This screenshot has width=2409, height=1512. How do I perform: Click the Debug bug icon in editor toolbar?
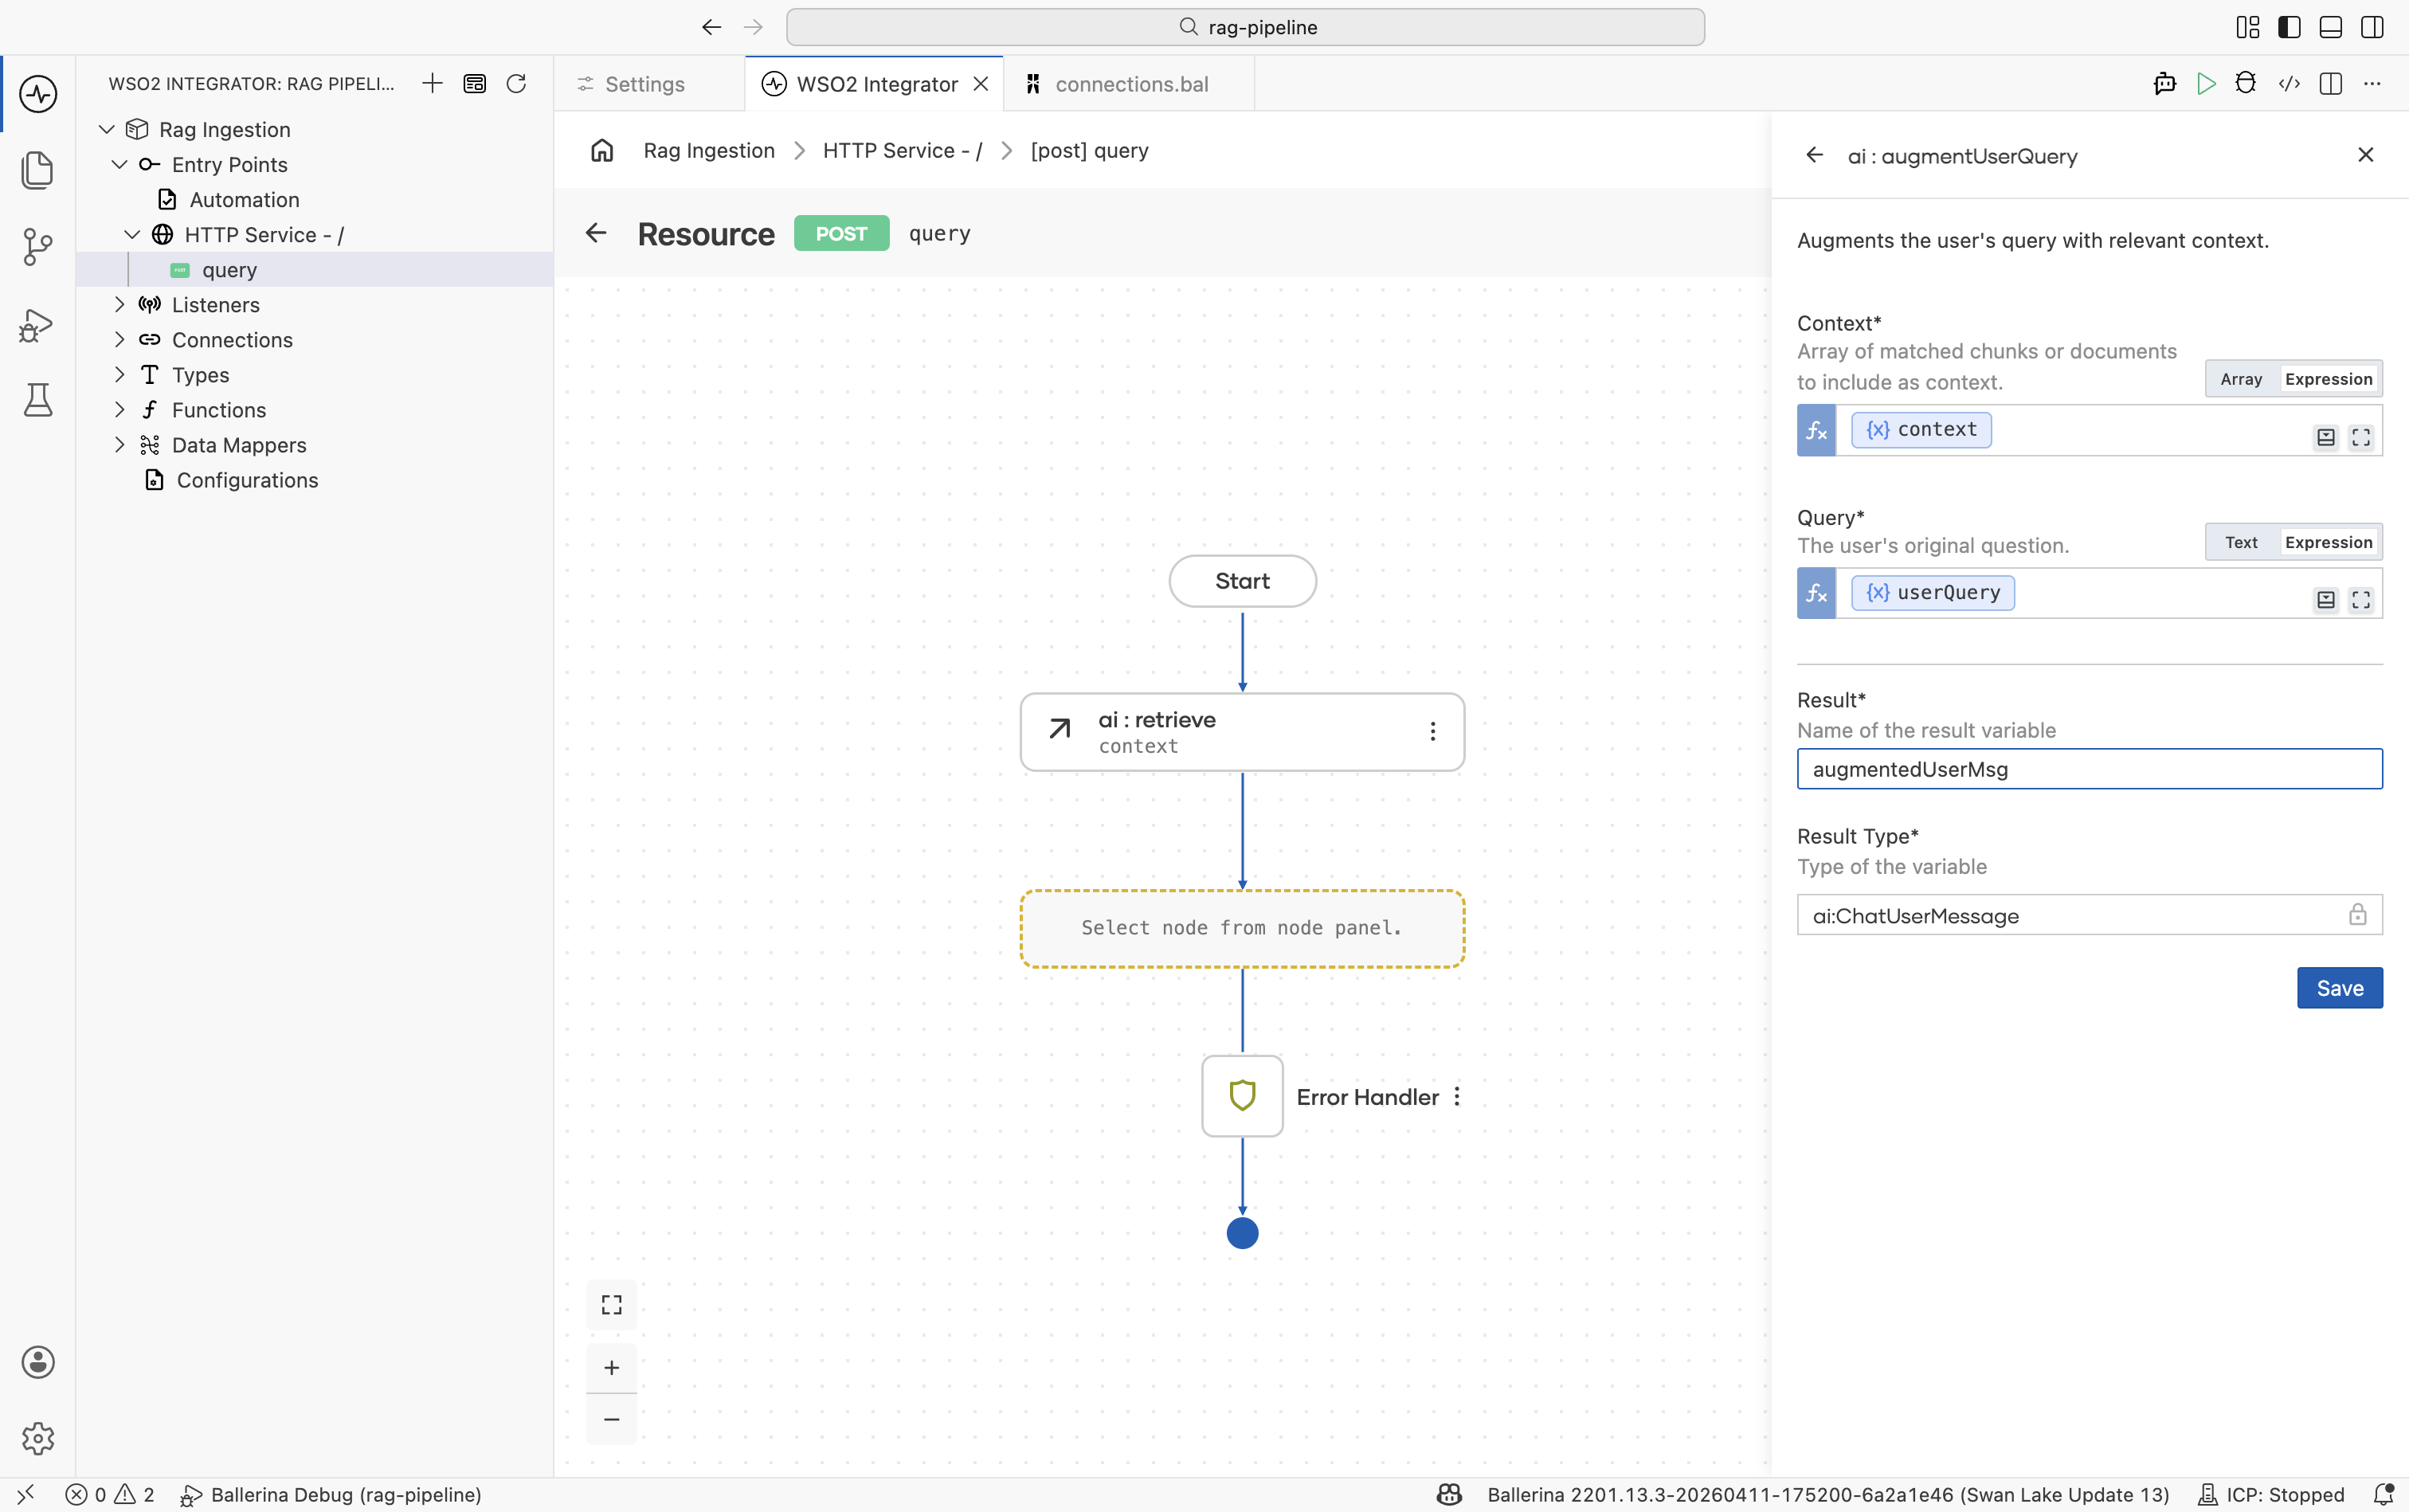coord(2246,84)
